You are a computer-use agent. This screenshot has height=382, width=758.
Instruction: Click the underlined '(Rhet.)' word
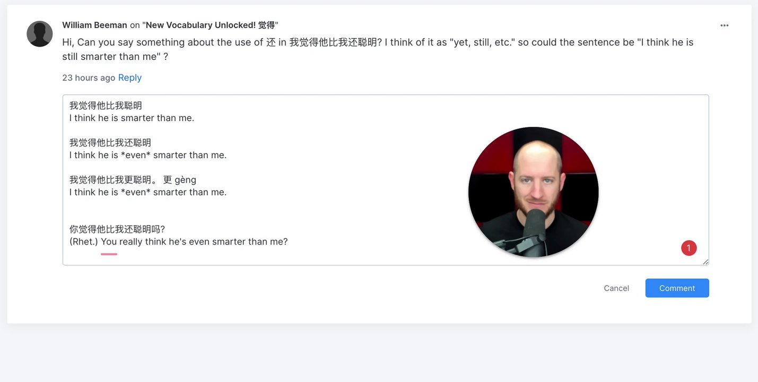point(84,241)
